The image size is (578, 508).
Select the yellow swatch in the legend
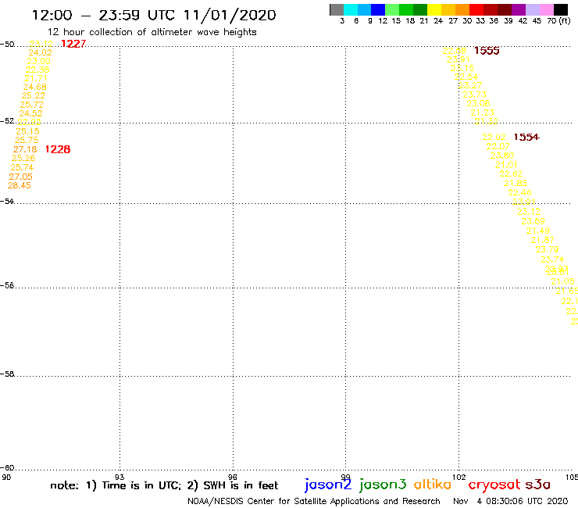click(x=434, y=9)
